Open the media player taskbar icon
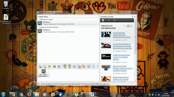 tap(45, 95)
